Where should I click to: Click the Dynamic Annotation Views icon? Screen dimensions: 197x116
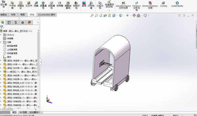[110, 16]
